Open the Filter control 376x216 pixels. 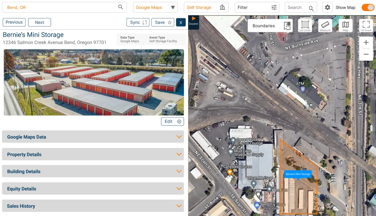[x=257, y=7]
